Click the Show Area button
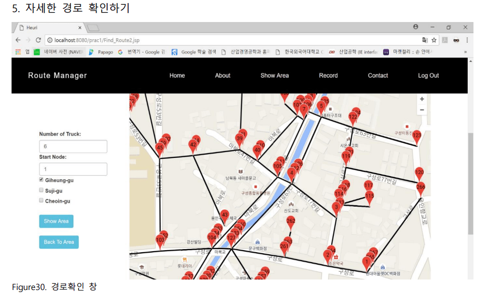This screenshot has width=495, height=301. pos(56,221)
